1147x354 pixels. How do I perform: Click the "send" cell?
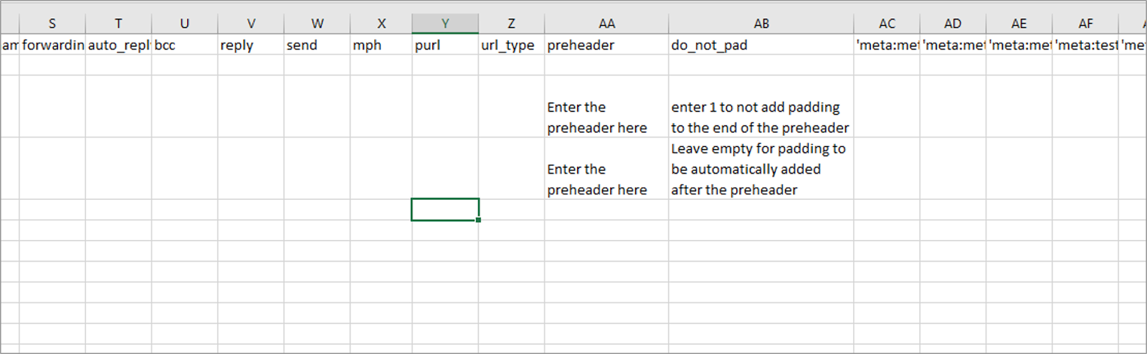(x=317, y=45)
